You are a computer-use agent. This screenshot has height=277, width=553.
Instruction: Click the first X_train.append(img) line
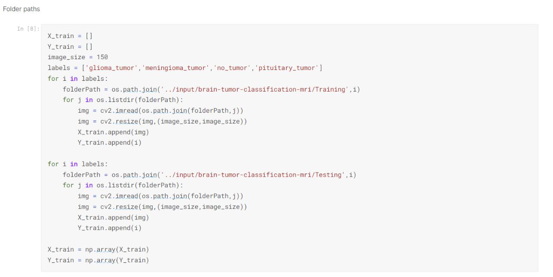(x=113, y=132)
